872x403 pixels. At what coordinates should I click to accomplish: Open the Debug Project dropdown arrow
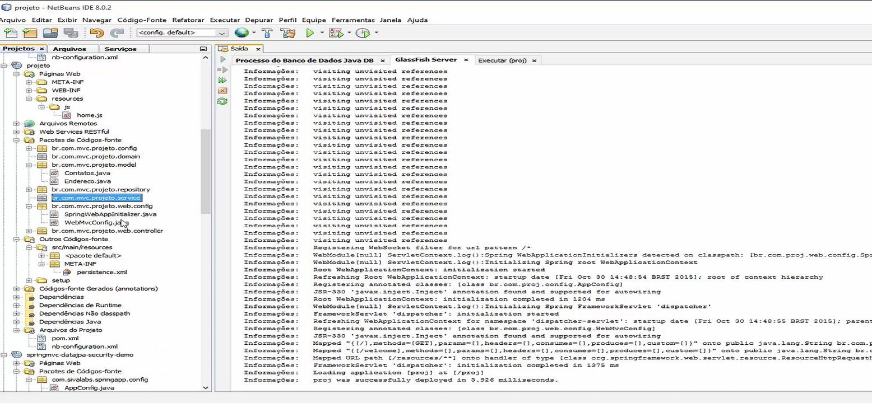349,33
